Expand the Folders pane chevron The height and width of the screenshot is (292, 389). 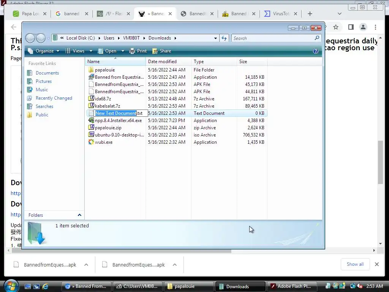click(x=79, y=215)
